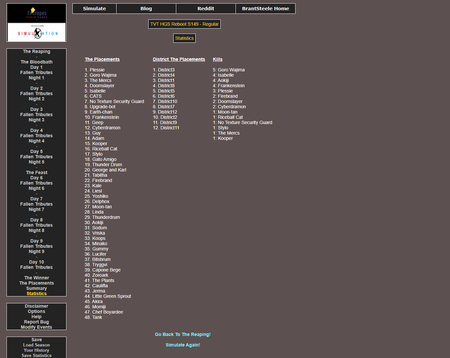
Task: Click Save in the sidebar
Action: coord(36,340)
